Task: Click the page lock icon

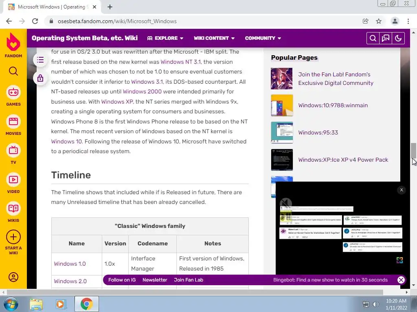Action: (x=40, y=78)
